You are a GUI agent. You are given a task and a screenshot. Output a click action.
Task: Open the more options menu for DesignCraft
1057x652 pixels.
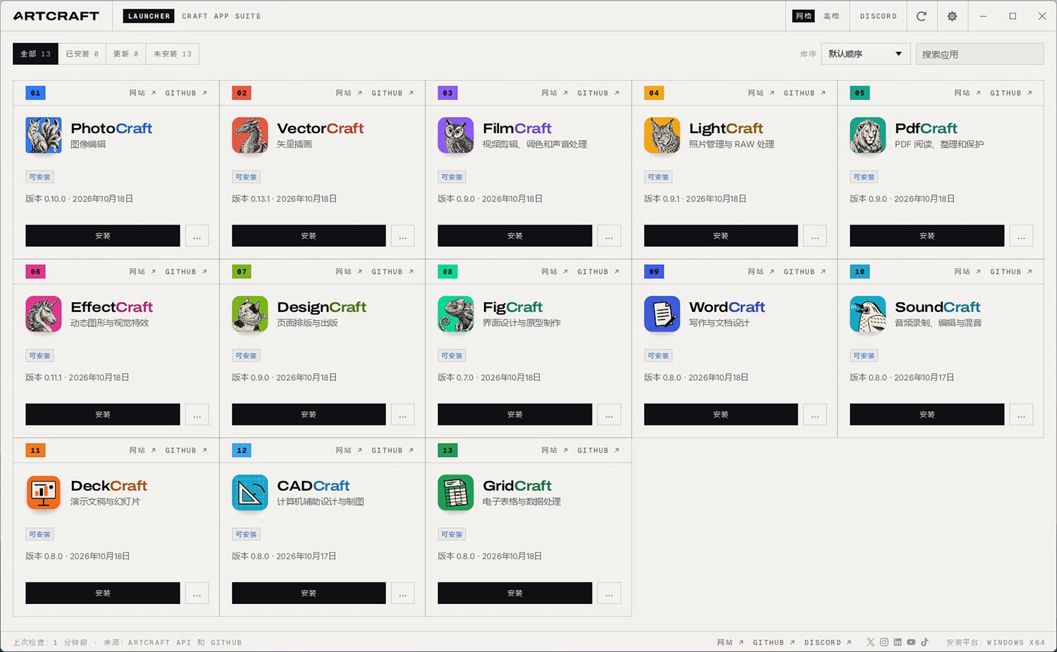pos(403,415)
